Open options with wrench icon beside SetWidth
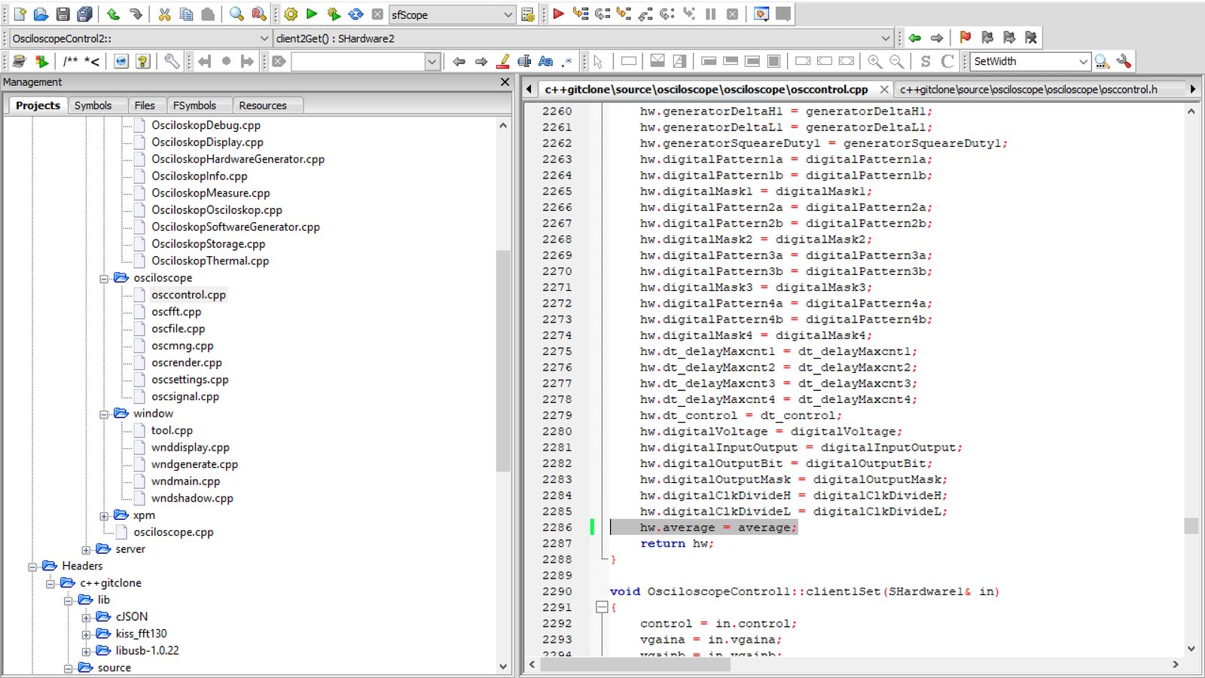1205x678 pixels. [x=1124, y=61]
